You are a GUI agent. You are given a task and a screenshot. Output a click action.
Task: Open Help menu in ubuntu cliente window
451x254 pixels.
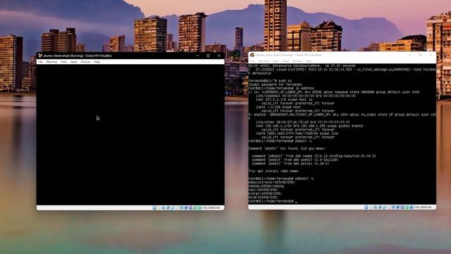coord(97,62)
